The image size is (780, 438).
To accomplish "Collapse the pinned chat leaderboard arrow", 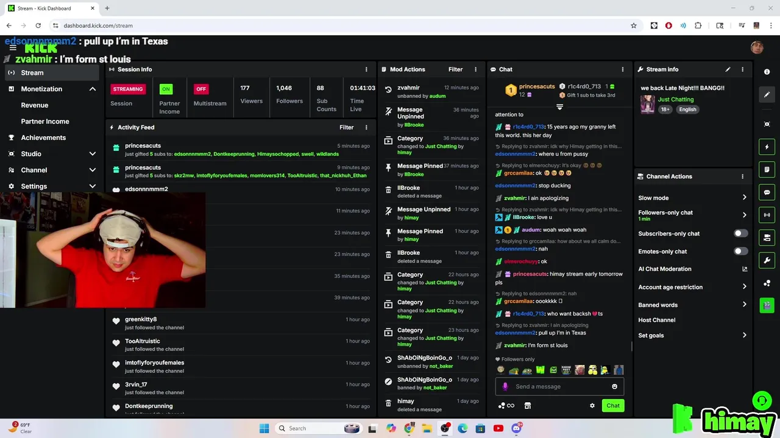I will (559, 106).
